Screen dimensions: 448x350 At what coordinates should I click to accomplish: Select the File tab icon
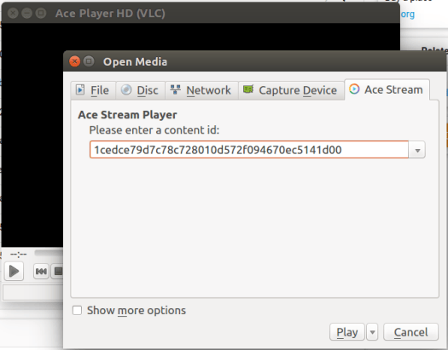pos(80,89)
